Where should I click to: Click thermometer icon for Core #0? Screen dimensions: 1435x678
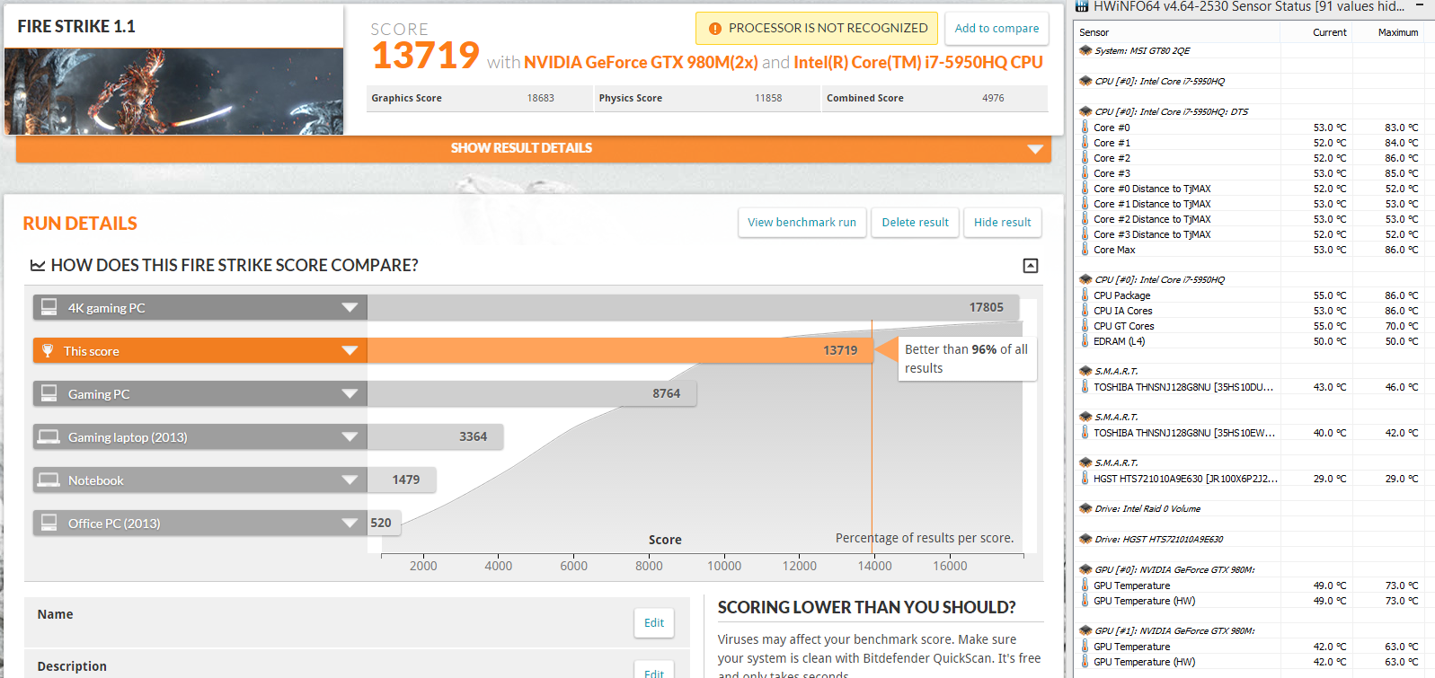pos(1085,128)
